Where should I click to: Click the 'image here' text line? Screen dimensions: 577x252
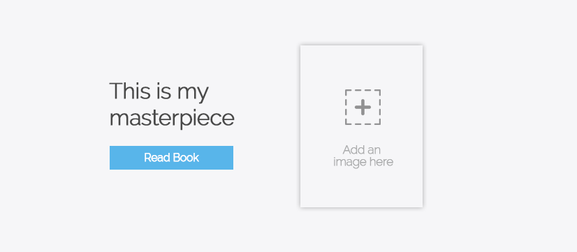tap(363, 162)
